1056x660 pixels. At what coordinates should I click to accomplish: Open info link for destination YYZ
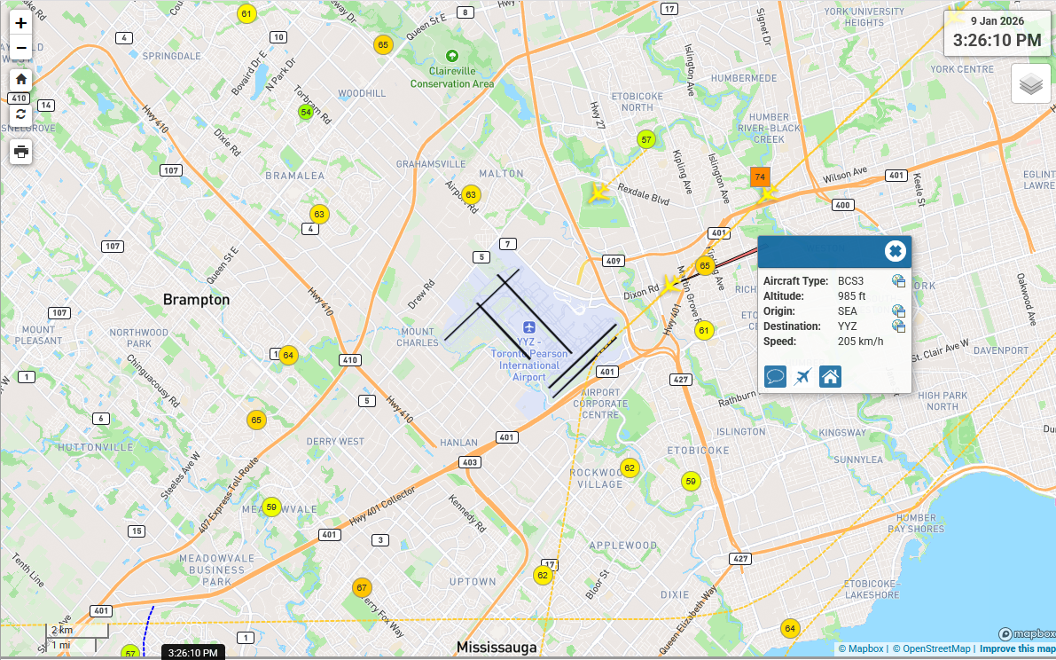coord(898,326)
